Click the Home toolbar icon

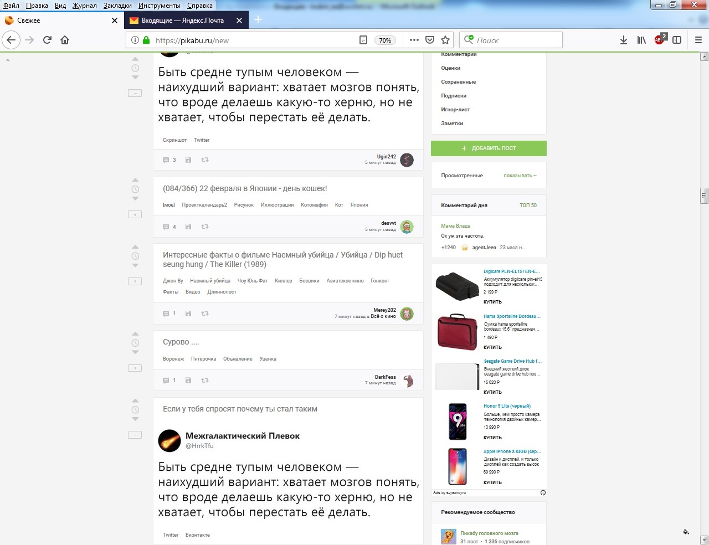pyautogui.click(x=65, y=40)
